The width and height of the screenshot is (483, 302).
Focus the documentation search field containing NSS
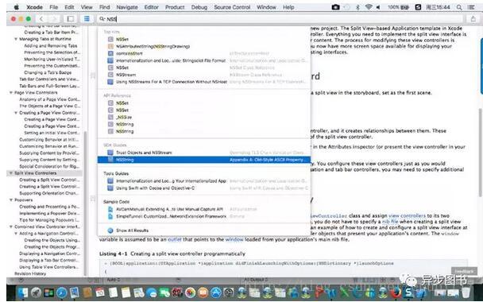point(280,19)
